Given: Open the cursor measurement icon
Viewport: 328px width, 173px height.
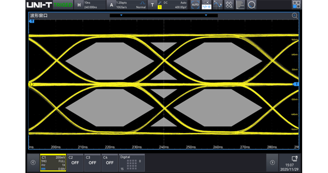Looking at the screenshot, I should [x=218, y=5].
